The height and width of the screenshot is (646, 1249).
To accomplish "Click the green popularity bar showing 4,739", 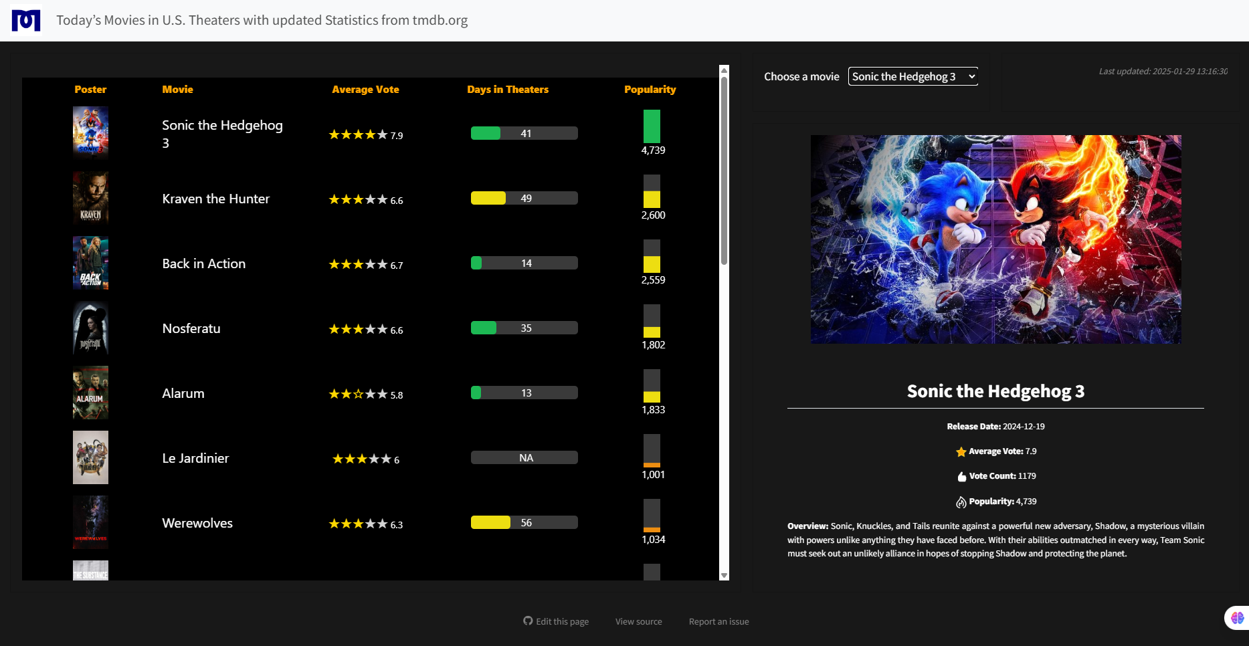I will pos(652,126).
